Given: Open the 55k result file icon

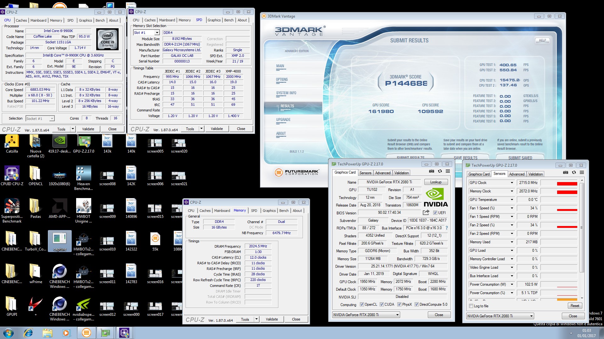Looking at the screenshot, I should pos(155,241).
